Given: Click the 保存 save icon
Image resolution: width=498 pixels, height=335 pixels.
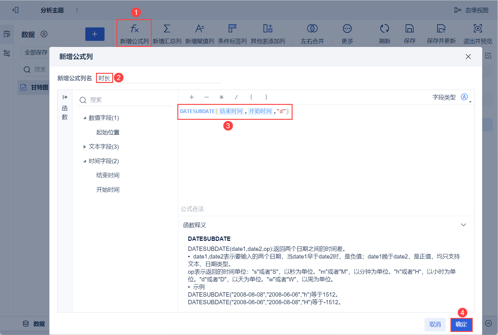Looking at the screenshot, I should click(x=409, y=33).
